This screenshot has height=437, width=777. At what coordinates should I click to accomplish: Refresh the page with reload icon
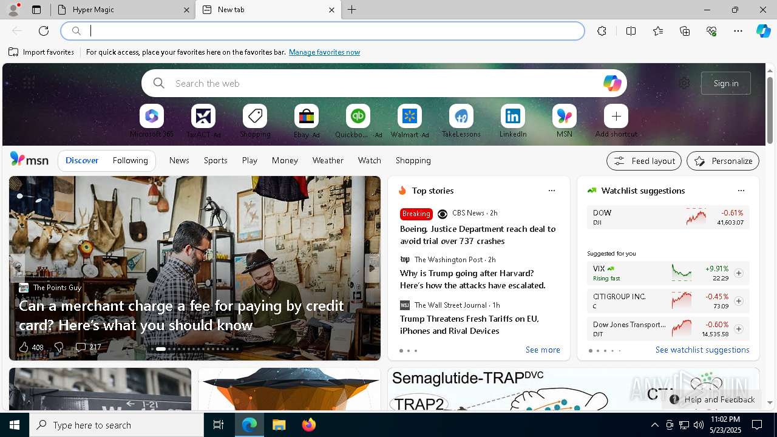tap(44, 31)
